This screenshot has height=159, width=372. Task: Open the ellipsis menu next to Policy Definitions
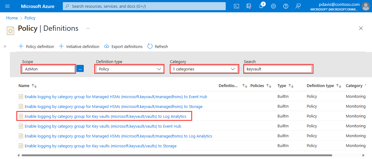[88, 28]
